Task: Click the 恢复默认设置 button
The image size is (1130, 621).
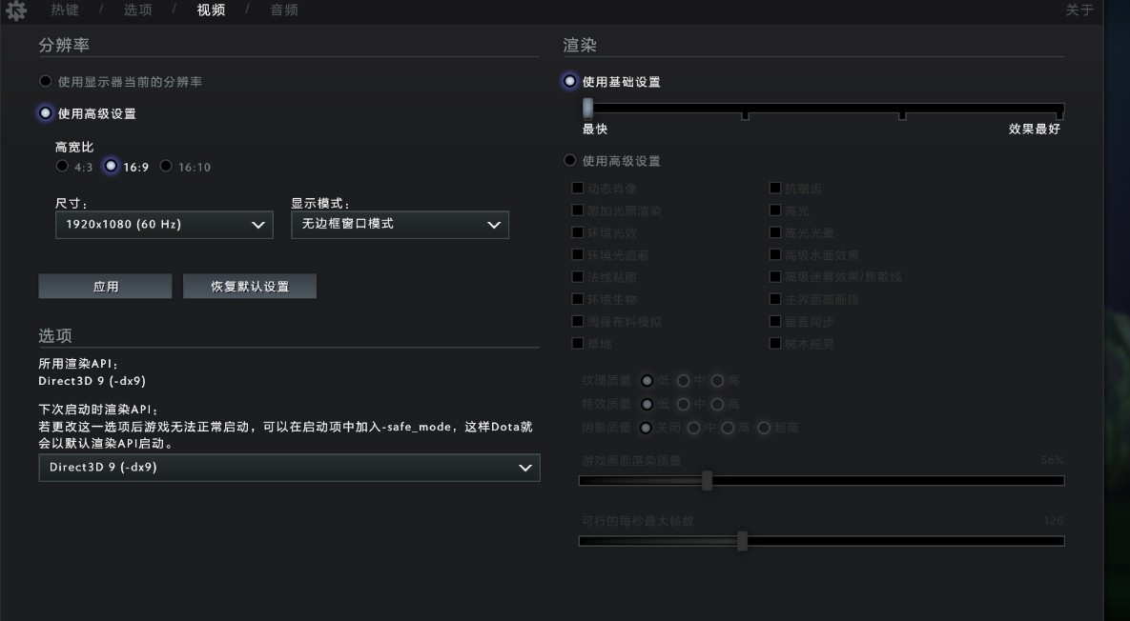Action: coord(250,287)
